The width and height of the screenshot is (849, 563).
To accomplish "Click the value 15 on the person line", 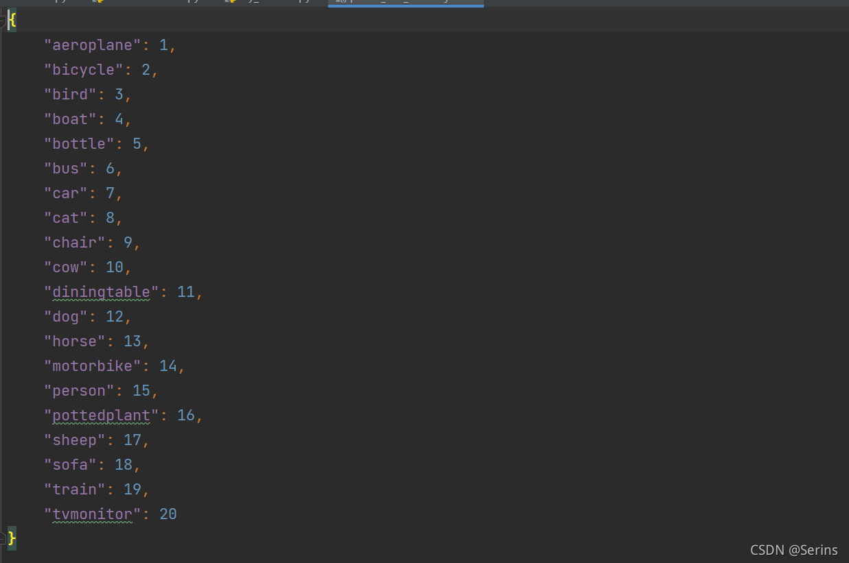I will tap(141, 391).
